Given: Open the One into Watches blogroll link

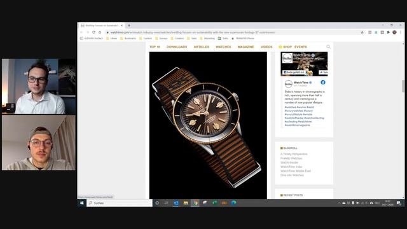Looking at the screenshot, I should tap(292, 176).
